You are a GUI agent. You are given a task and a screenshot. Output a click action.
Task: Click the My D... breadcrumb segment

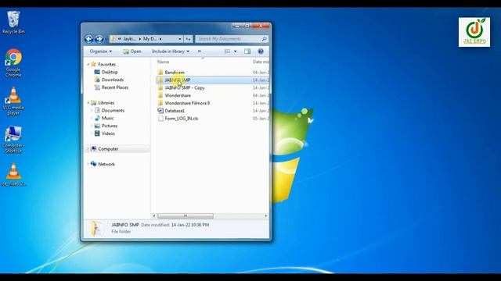coord(150,39)
